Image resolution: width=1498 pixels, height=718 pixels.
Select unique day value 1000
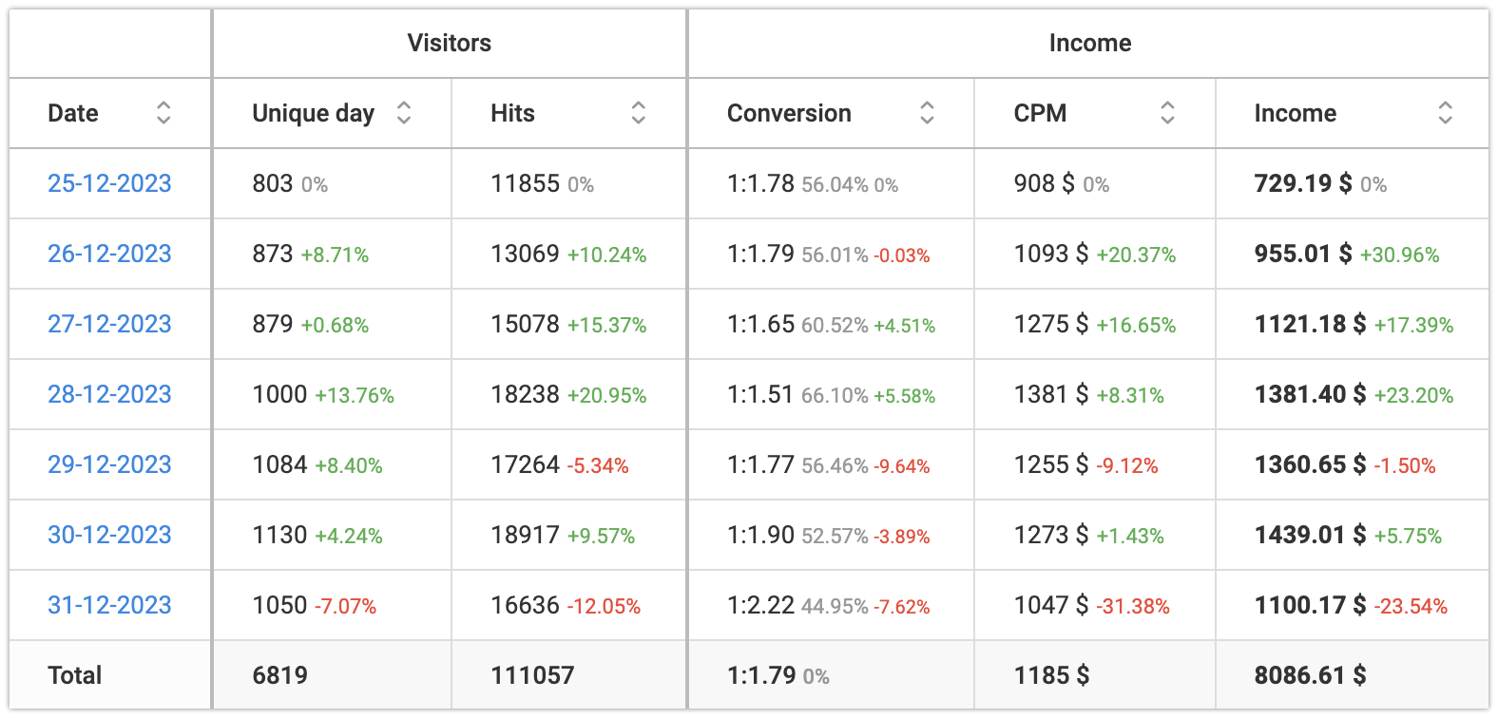pos(279,394)
